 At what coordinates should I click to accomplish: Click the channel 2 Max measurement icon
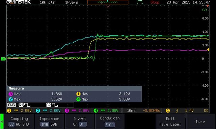tap(10, 99)
